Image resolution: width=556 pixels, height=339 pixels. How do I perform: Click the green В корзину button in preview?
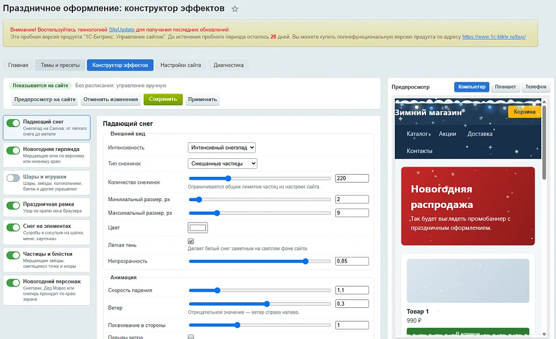[468, 332]
